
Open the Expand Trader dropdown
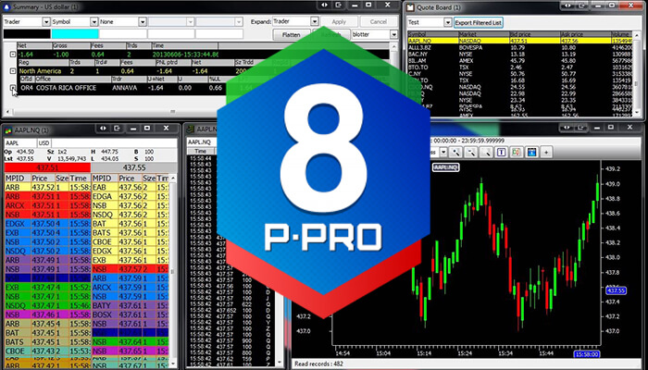(x=315, y=21)
